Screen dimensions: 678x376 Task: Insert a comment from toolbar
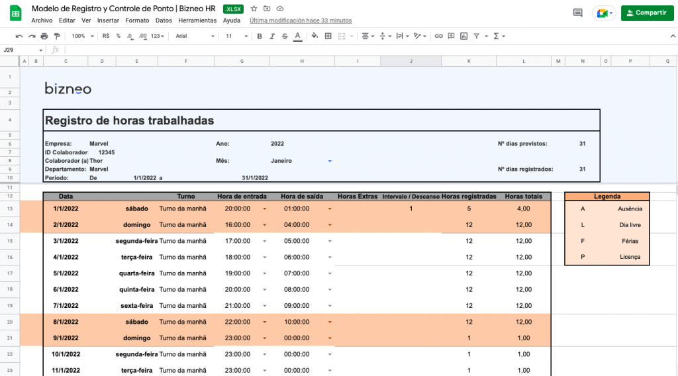click(451, 36)
